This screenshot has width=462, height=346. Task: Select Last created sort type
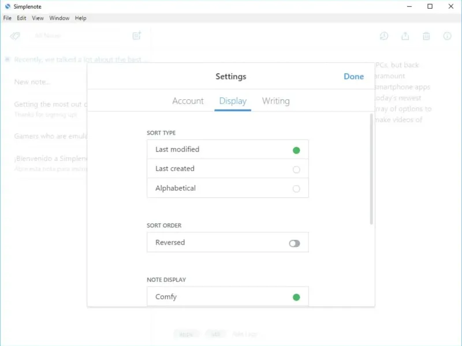pos(228,168)
